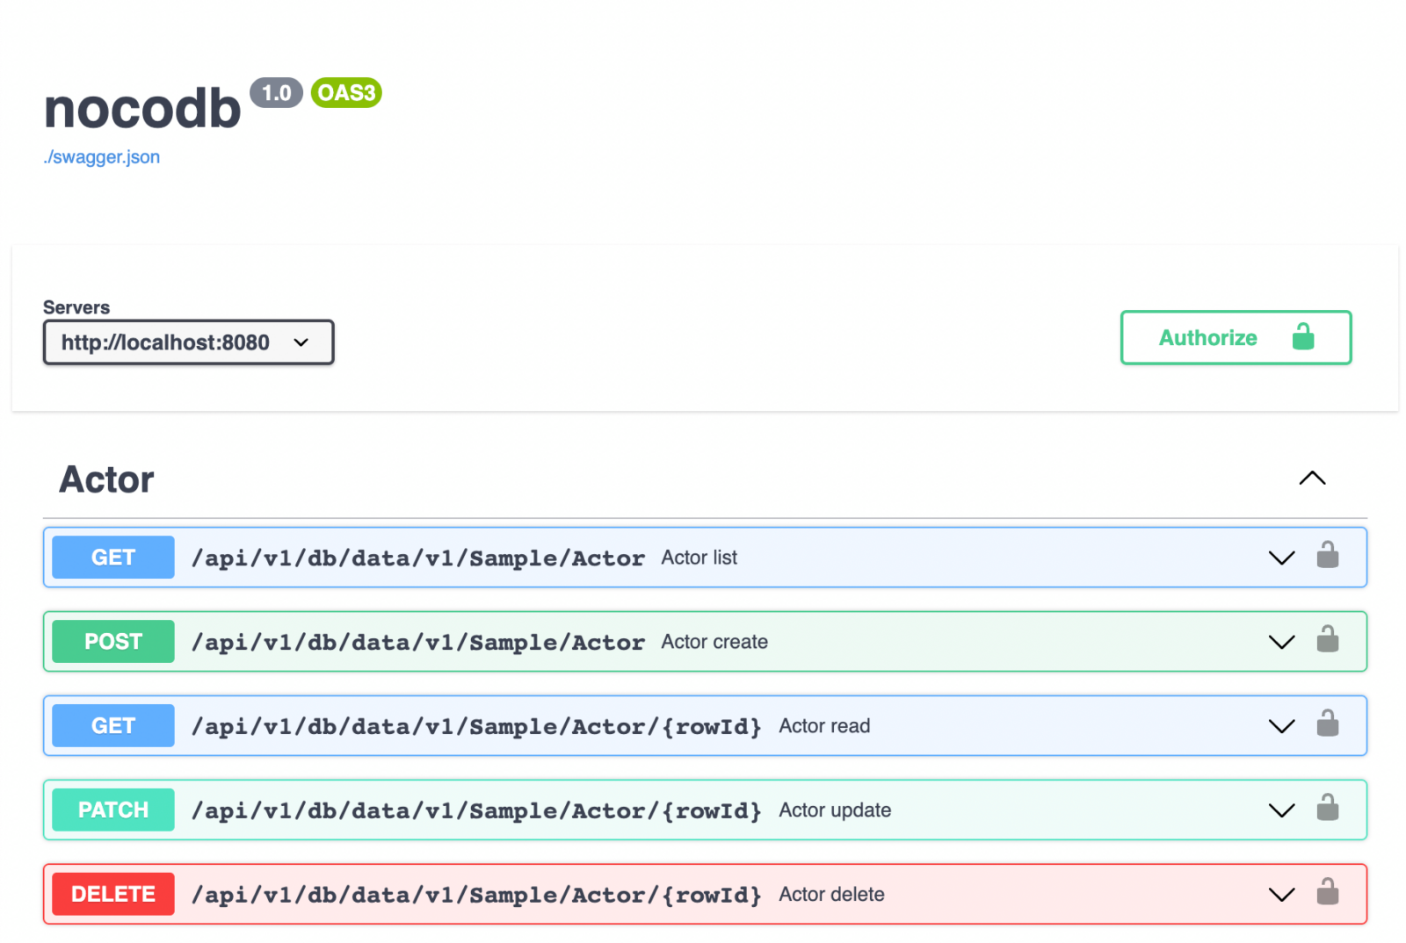
Task: Click the green POST method badge
Action: pyautogui.click(x=113, y=642)
